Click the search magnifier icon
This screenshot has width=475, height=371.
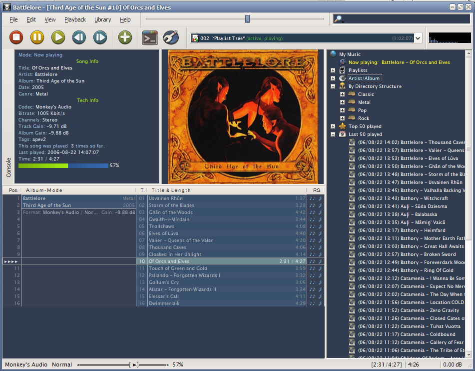338,19
